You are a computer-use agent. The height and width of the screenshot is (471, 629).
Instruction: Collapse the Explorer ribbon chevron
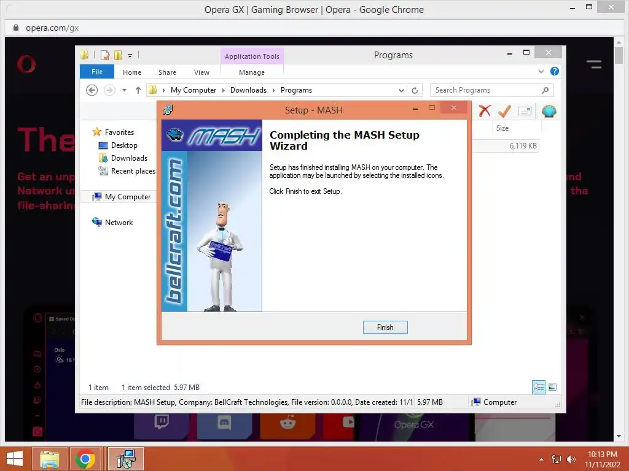541,71
